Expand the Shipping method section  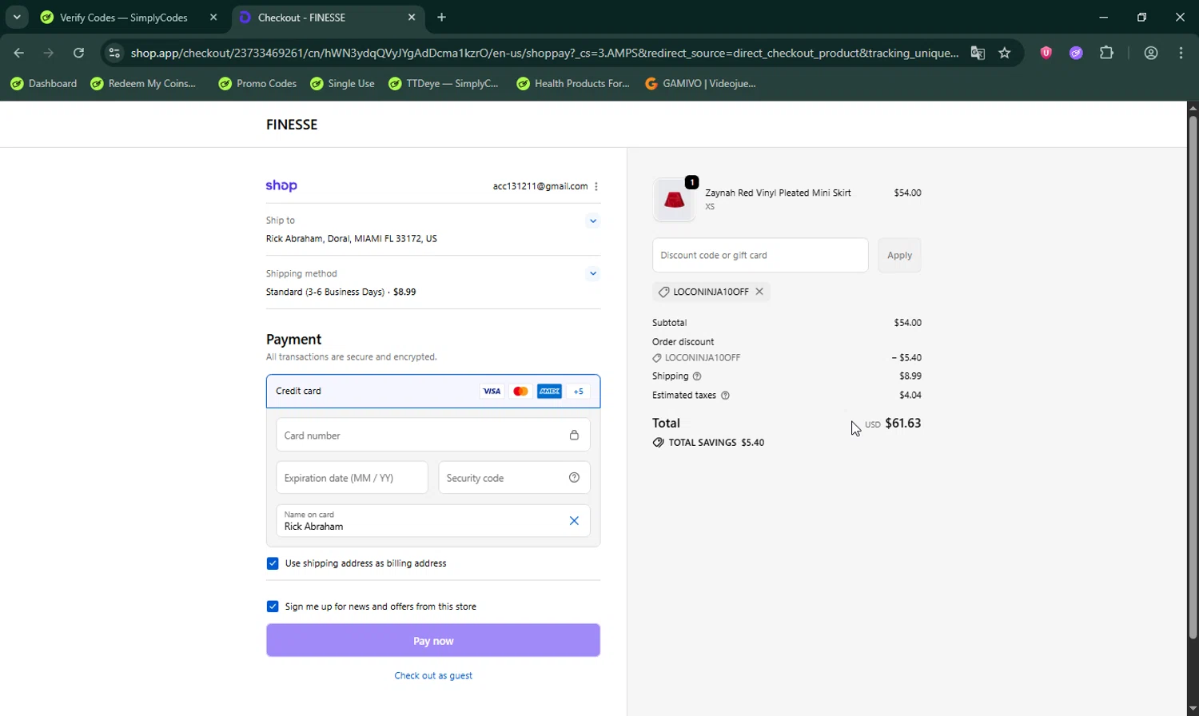click(592, 273)
